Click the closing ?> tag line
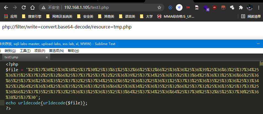This screenshot has width=263, height=114. 8,108
